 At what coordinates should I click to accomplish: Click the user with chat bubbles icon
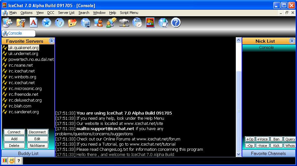[111, 23]
